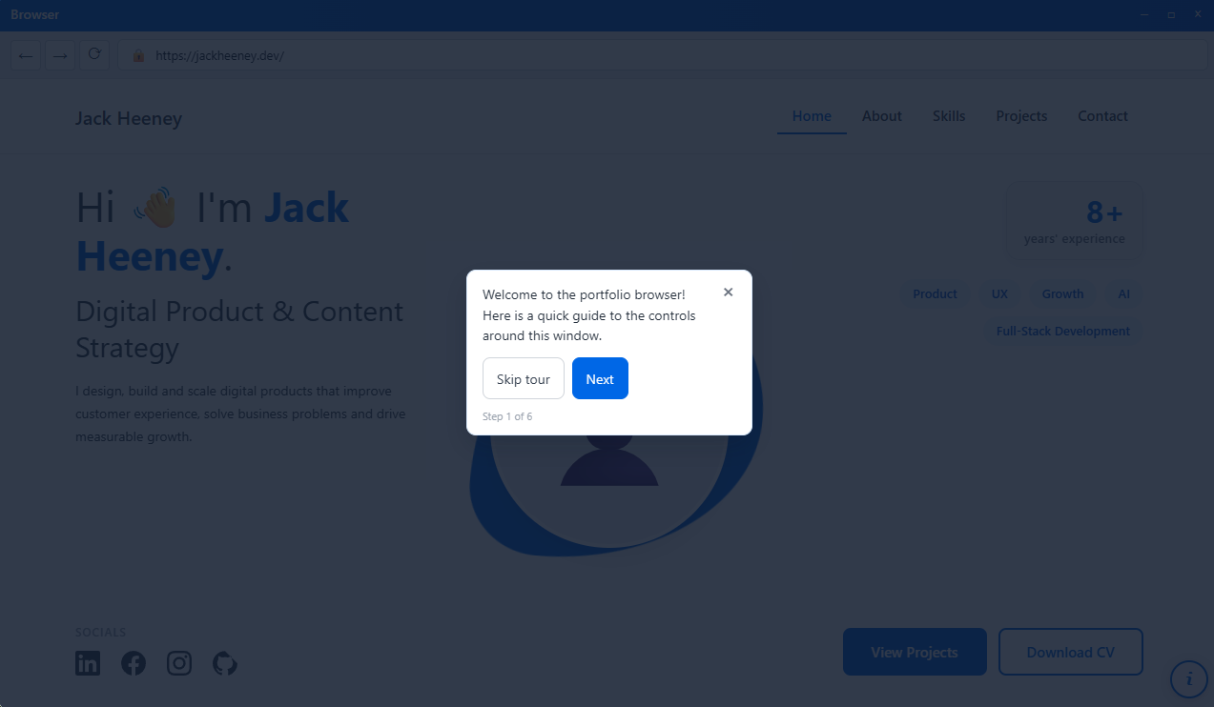1214x707 pixels.
Task: Go to the About nav item
Action: (882, 116)
